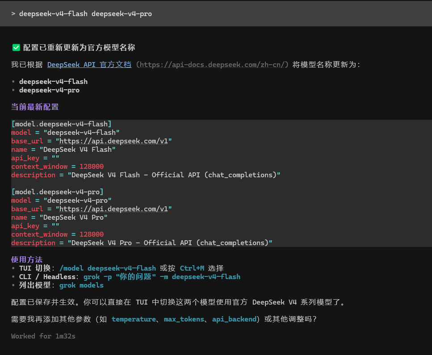432x355 pixels.
Task: Click context_window = 128000 under deepseek-v4-flash
Action: (57, 167)
